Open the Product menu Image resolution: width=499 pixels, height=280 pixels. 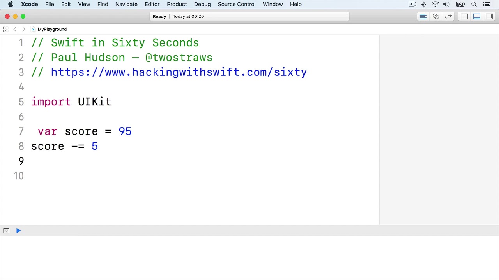[177, 4]
